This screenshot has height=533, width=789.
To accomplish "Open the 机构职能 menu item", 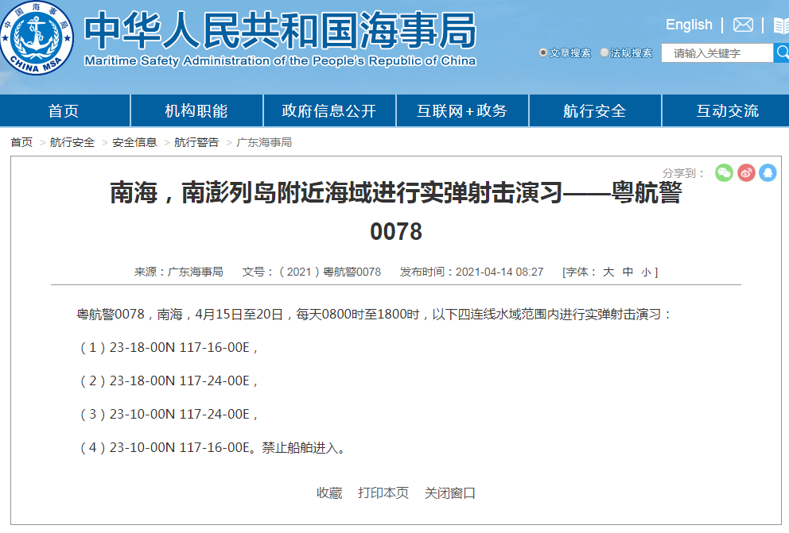I will (x=197, y=110).
